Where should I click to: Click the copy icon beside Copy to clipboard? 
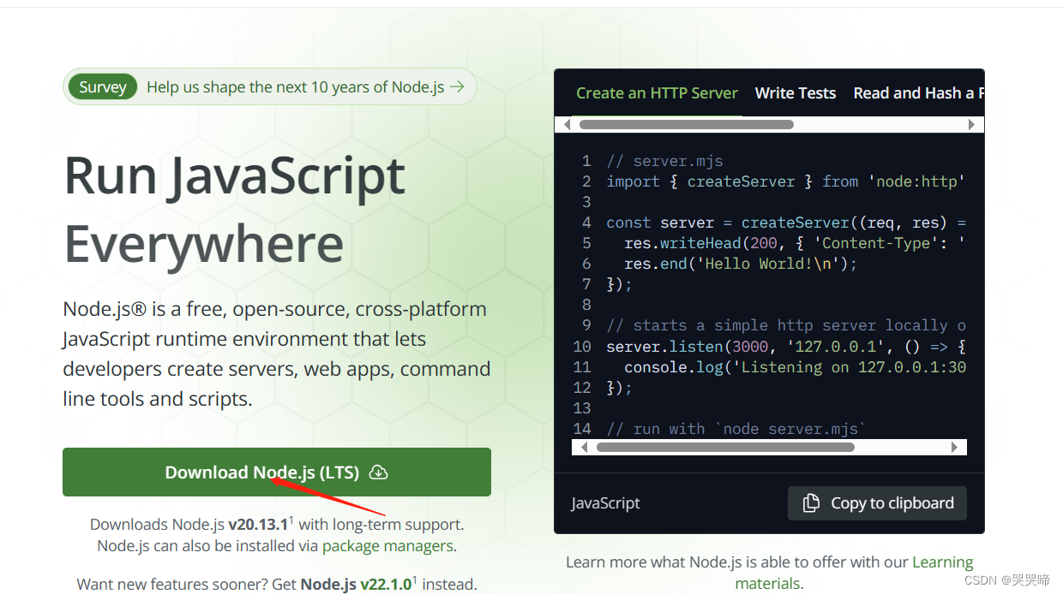click(811, 503)
